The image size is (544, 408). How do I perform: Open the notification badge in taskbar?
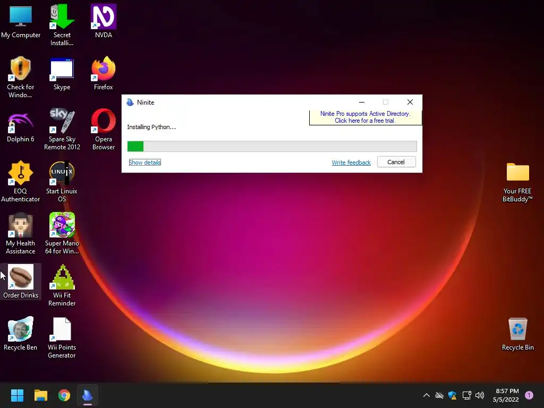(529, 395)
